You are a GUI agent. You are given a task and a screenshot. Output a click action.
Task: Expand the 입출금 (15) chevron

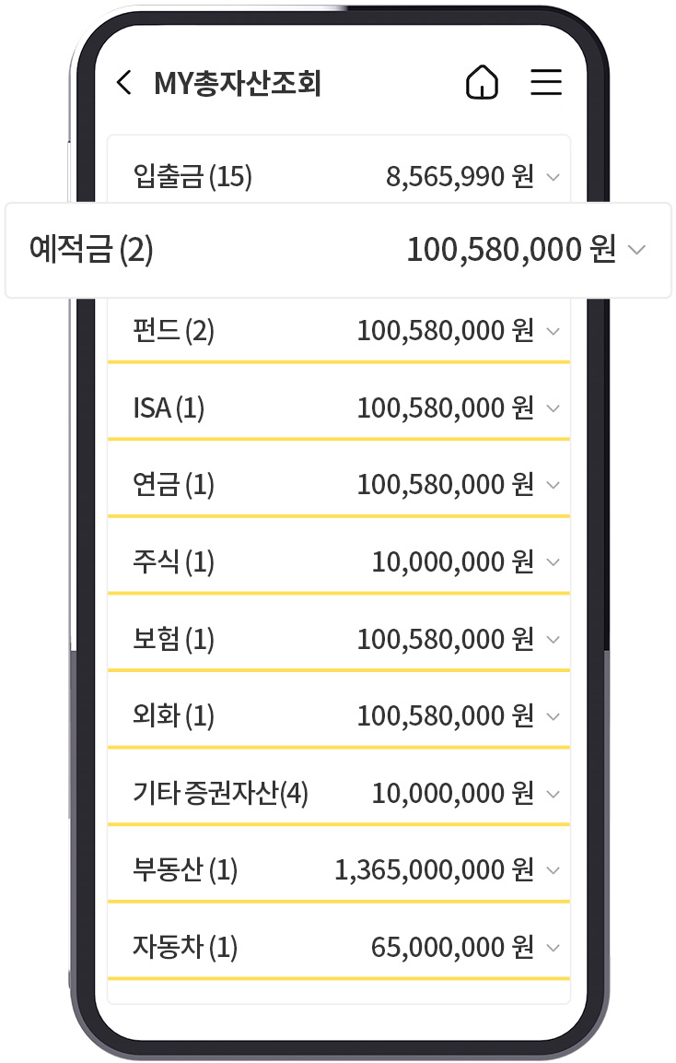point(554,178)
